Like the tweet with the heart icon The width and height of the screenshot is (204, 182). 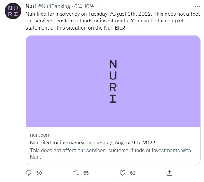[x=122, y=173]
